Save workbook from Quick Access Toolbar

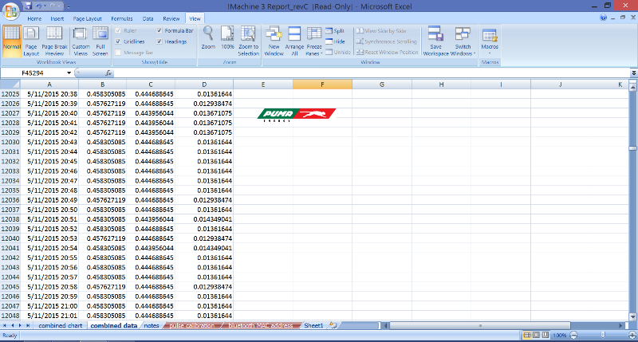point(28,6)
